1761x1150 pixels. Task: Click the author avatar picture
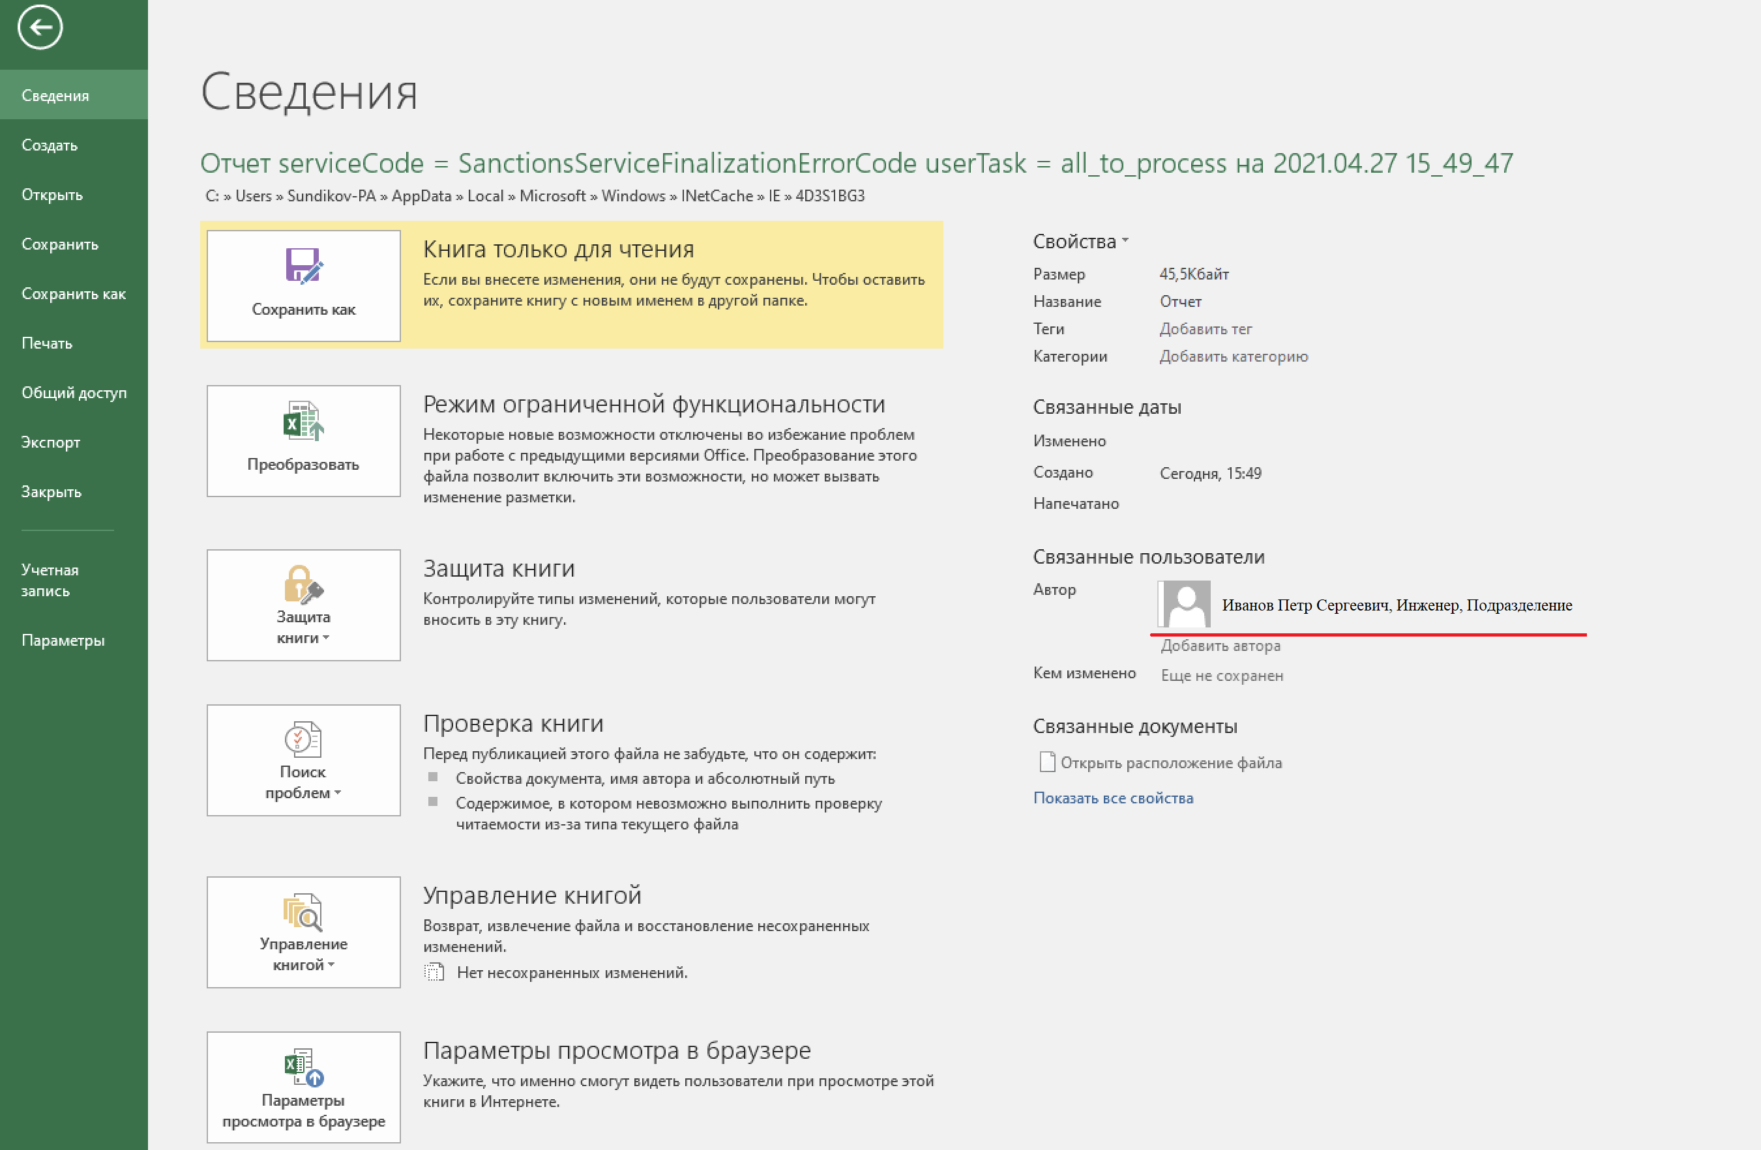point(1185,604)
